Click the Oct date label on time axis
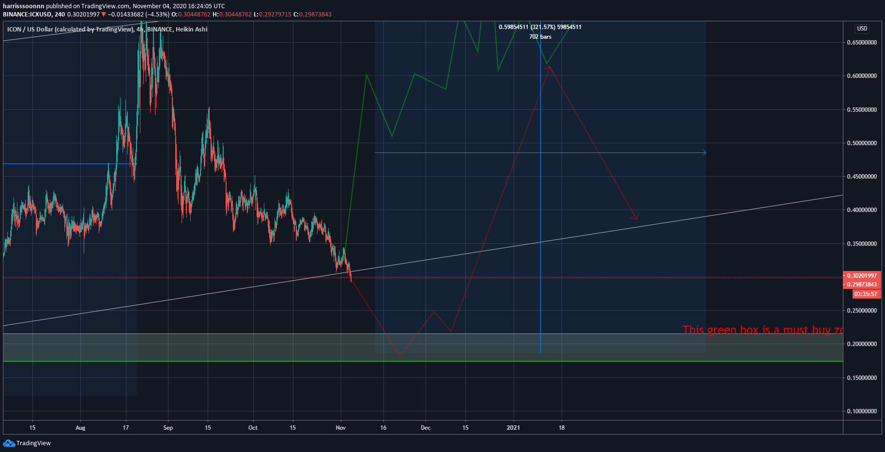This screenshot has height=452, width=885. click(253, 428)
